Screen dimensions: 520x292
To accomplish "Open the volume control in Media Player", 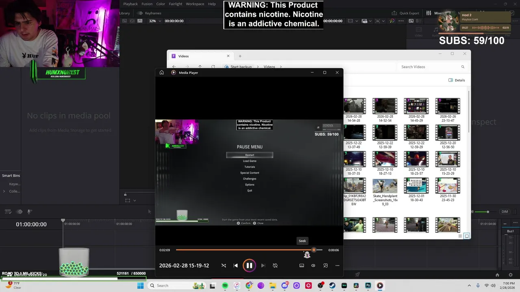I will coord(313,266).
